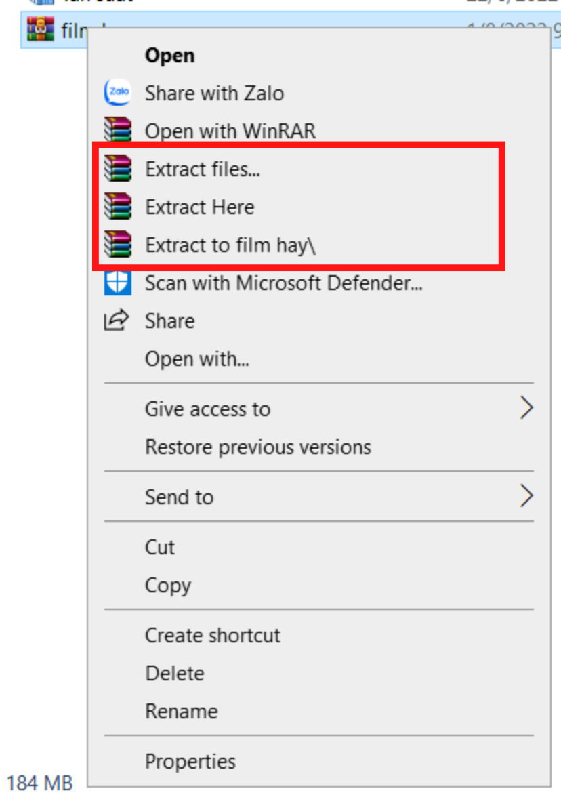Click WinRAR icon beside Open with WinRAR
This screenshot has width=561, height=797.
point(118,129)
